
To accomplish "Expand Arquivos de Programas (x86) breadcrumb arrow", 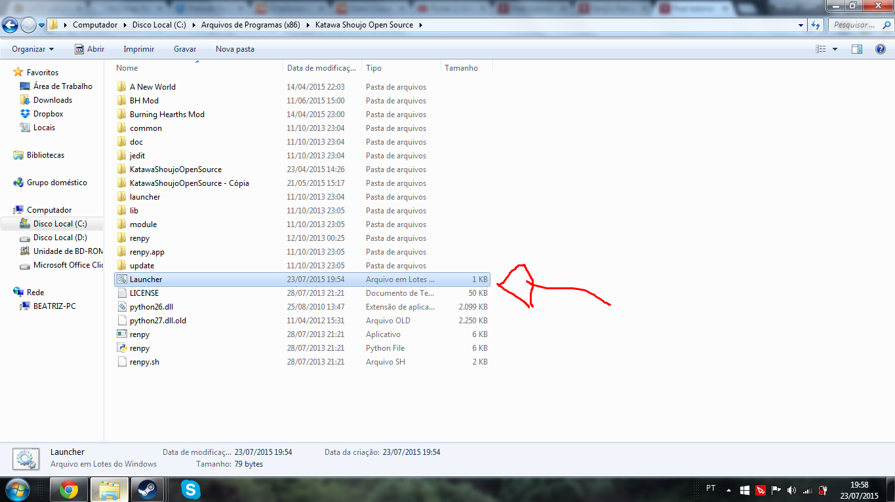I will pos(308,25).
